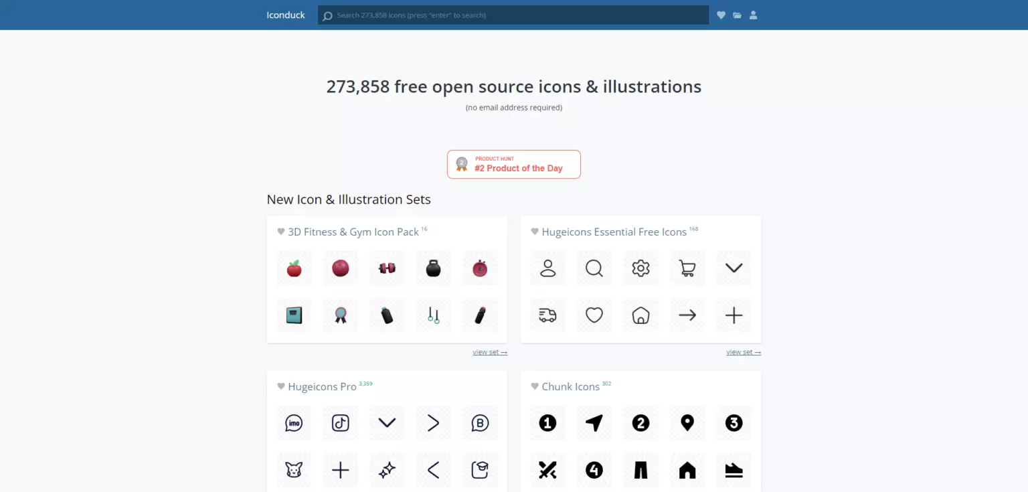The image size is (1028, 492).
Task: Select the red apple 3D icon
Action: click(294, 268)
